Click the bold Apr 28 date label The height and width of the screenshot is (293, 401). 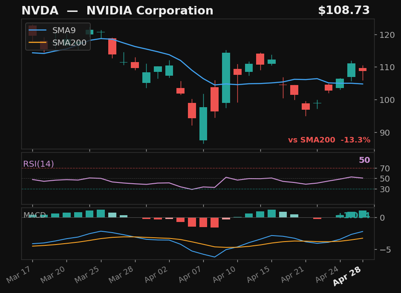point(348,276)
